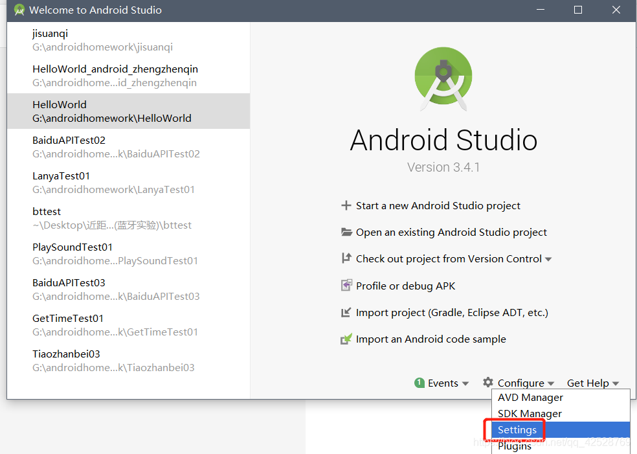Open recent project GetTimeTest01
Image resolution: width=637 pixels, height=454 pixels.
[x=128, y=324]
